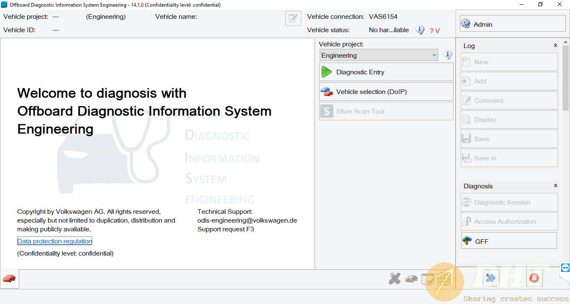Collapse the Diagnosis panel section

pos(555,186)
